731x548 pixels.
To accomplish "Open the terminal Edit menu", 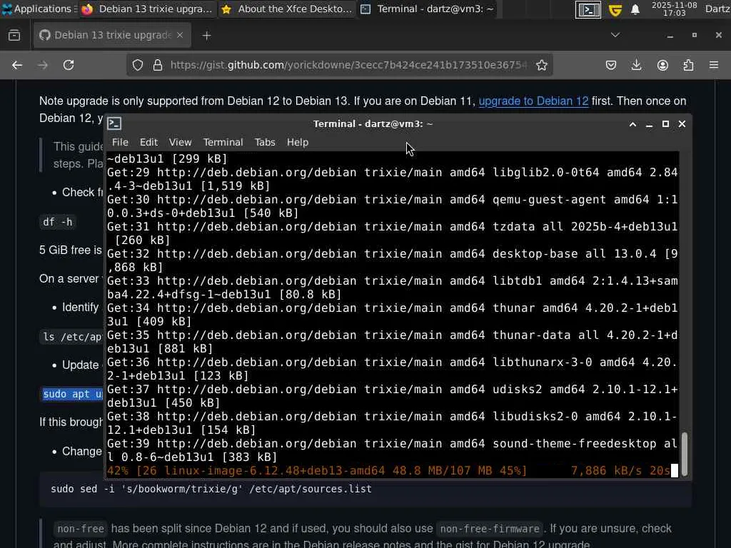I will (x=148, y=142).
